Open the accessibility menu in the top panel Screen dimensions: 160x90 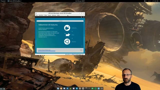(x=145, y=1)
